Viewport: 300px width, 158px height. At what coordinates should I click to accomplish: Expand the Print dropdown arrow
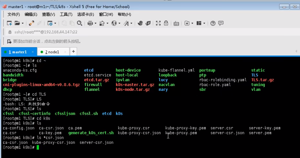point(95,23)
